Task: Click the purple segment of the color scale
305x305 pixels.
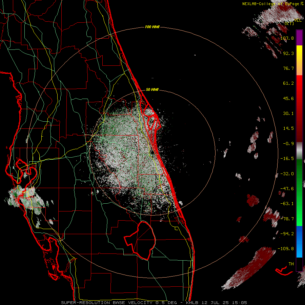Action: tap(299, 38)
